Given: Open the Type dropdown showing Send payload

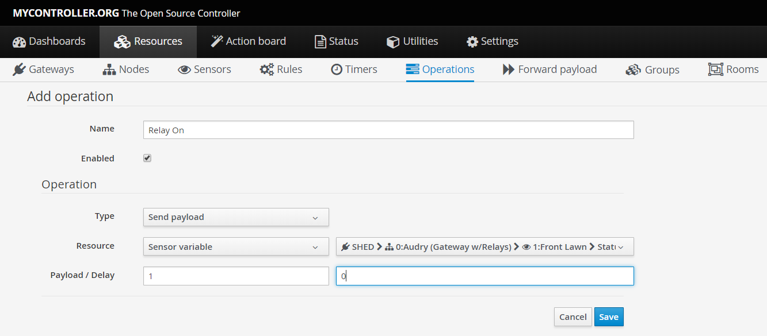Looking at the screenshot, I should click(235, 217).
